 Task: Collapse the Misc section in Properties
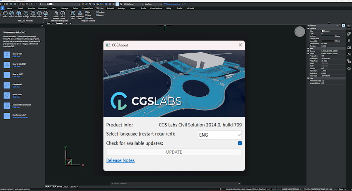point(308,78)
